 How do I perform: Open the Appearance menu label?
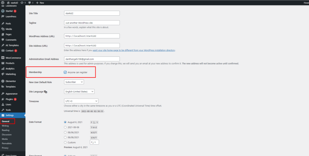(11, 94)
